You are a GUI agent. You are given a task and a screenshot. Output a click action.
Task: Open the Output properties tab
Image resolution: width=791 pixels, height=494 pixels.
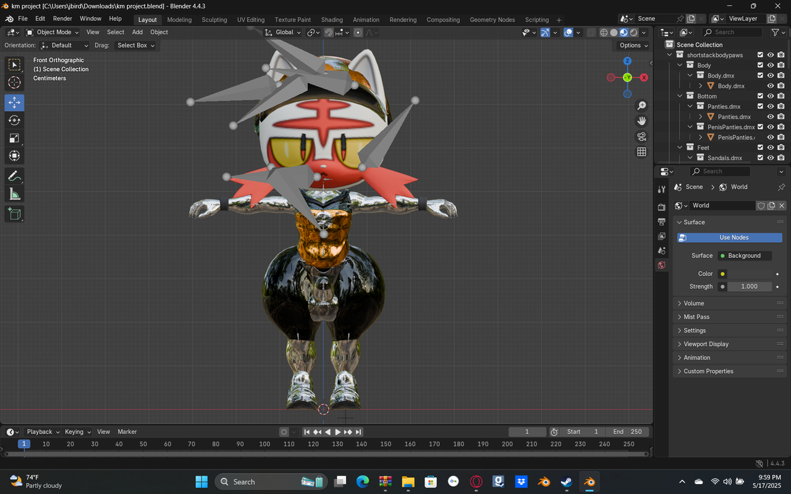[x=662, y=222]
